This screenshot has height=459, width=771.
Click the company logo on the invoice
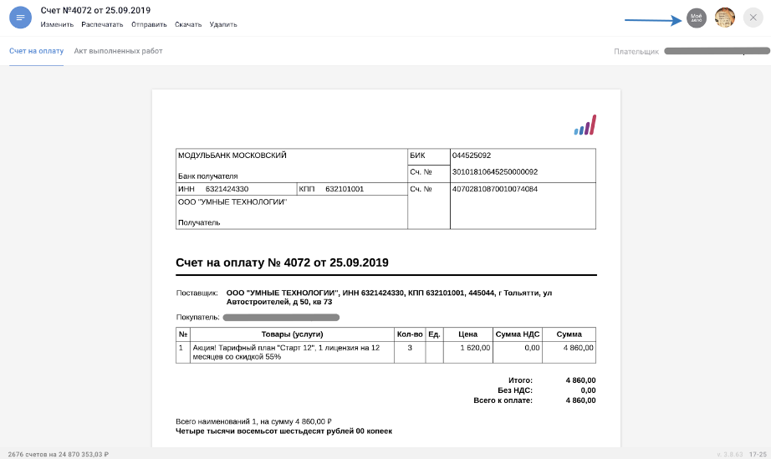[585, 125]
